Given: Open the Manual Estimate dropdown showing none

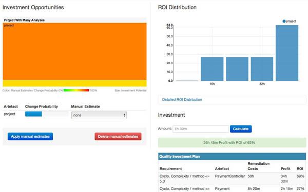Looking at the screenshot, I should click(99, 115).
